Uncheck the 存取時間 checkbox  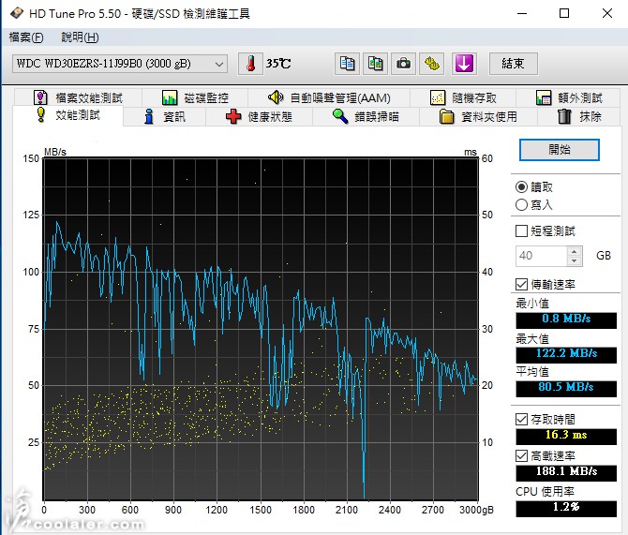coord(522,419)
